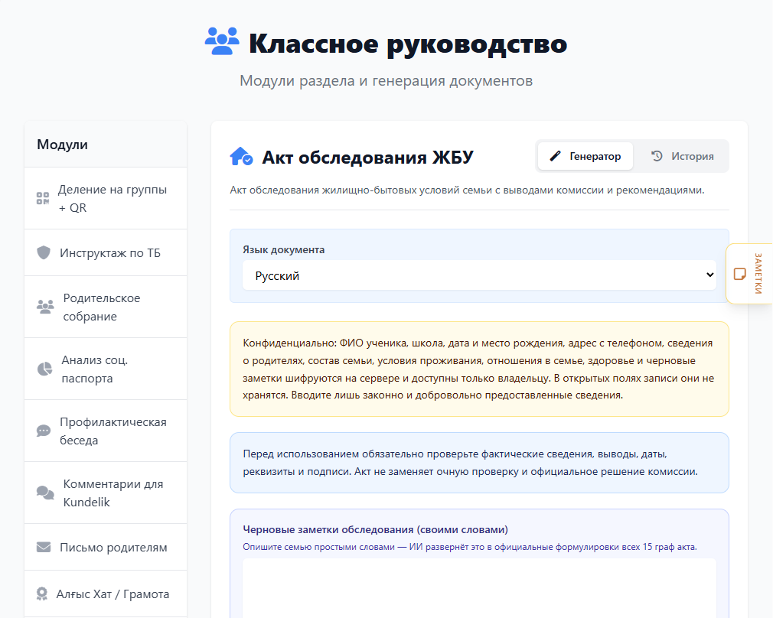
Task: Click the speech bubble icon for Профилактическая беседа
Action: click(x=44, y=431)
